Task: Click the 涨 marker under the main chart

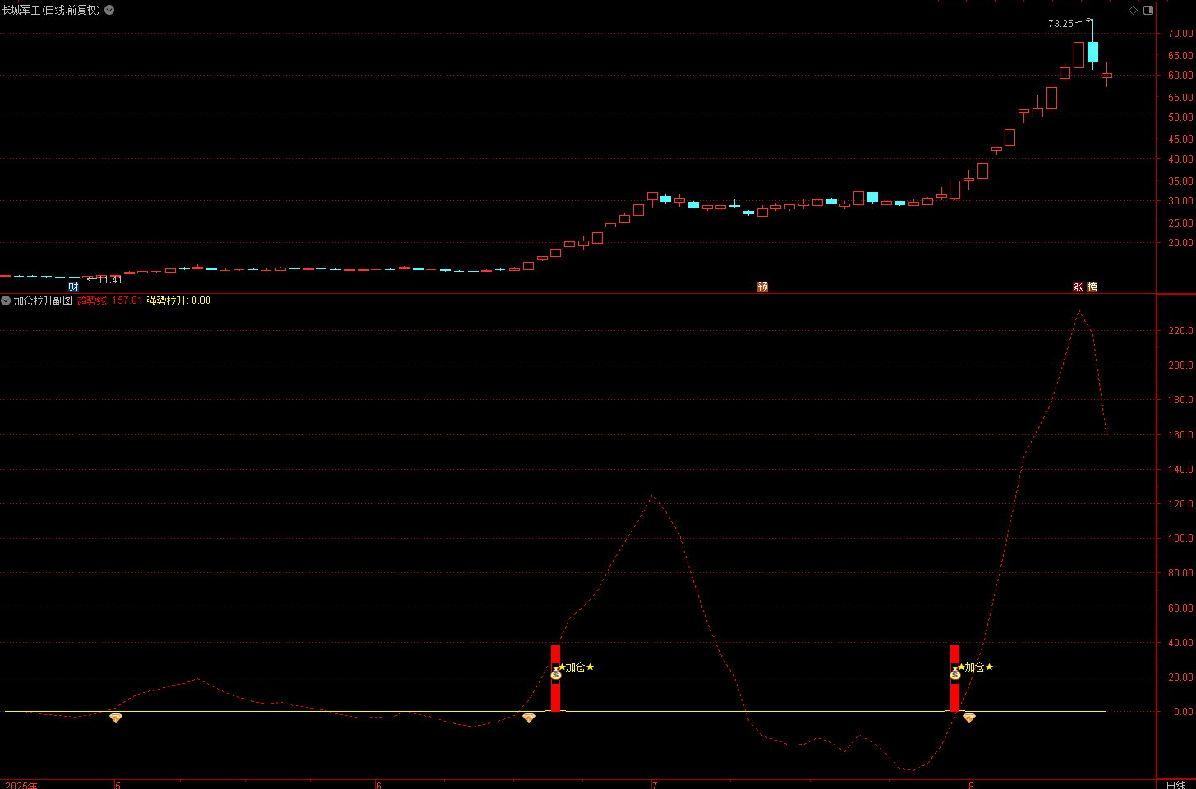Action: 1078,287
